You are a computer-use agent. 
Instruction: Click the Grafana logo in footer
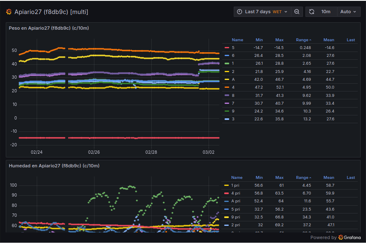[x=341, y=237]
